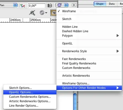This screenshot has height=110, width=123.
Task: Choose Dashed Hidden Line mode
Action: [89, 31]
